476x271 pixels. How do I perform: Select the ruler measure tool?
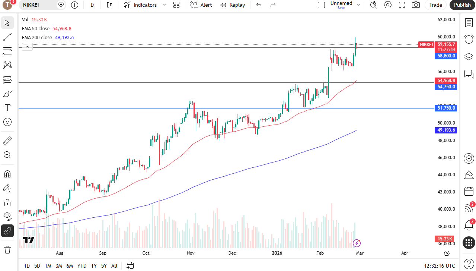[x=7, y=141]
